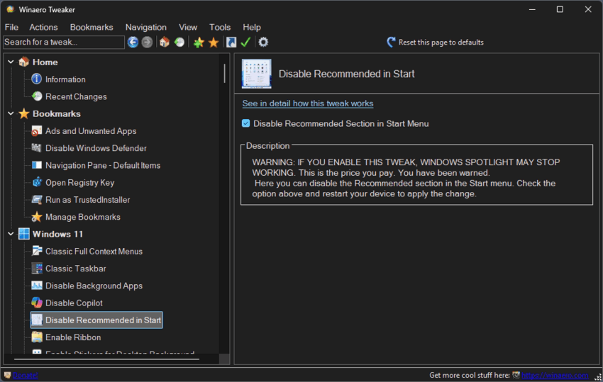Click the Disable Background Apps icon

coord(36,286)
